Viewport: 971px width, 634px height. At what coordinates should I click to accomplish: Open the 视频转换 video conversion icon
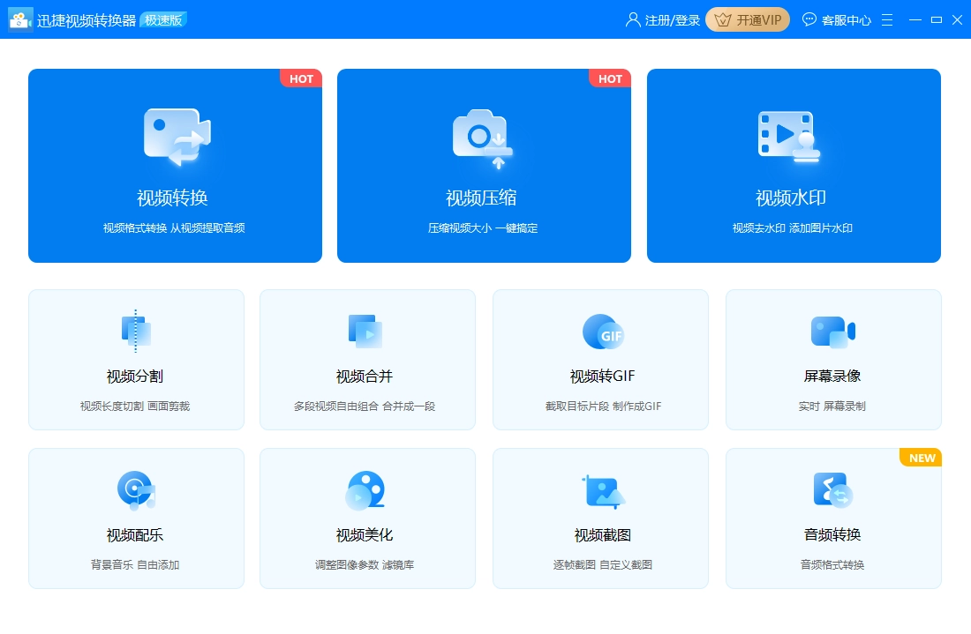[x=177, y=137]
